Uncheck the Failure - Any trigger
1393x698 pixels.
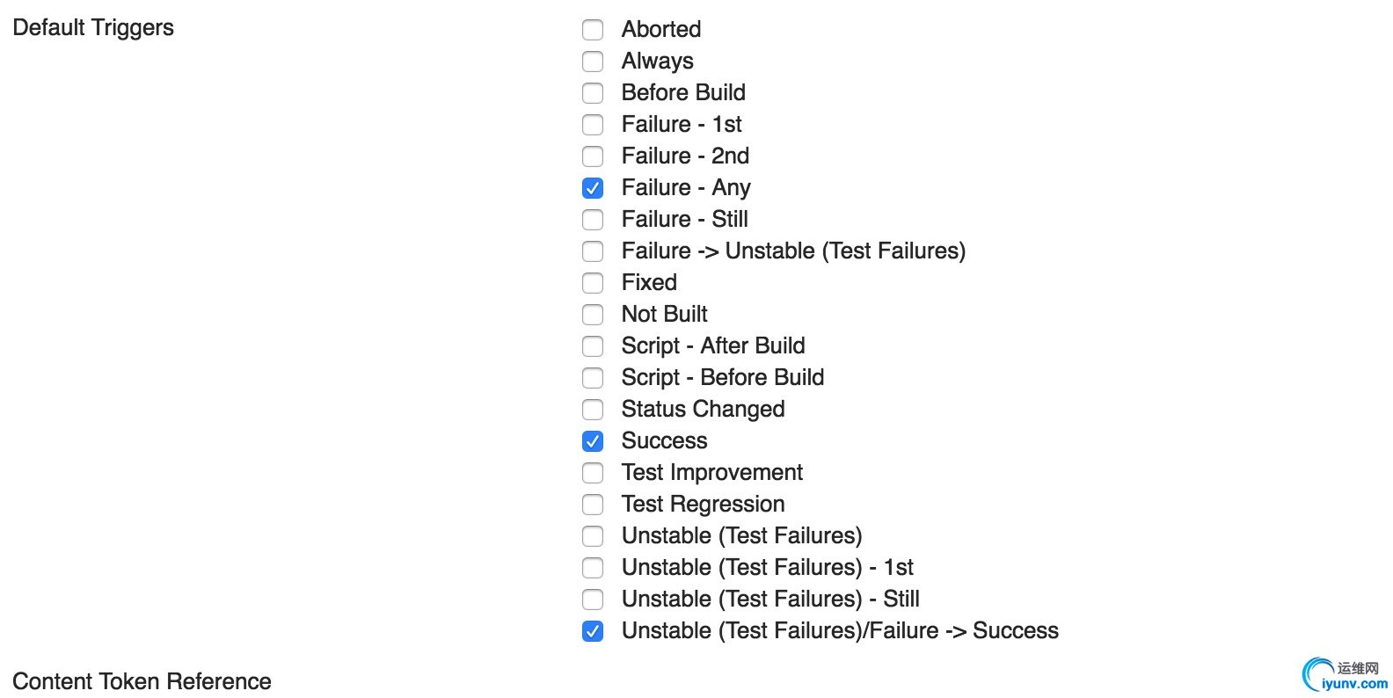point(593,188)
